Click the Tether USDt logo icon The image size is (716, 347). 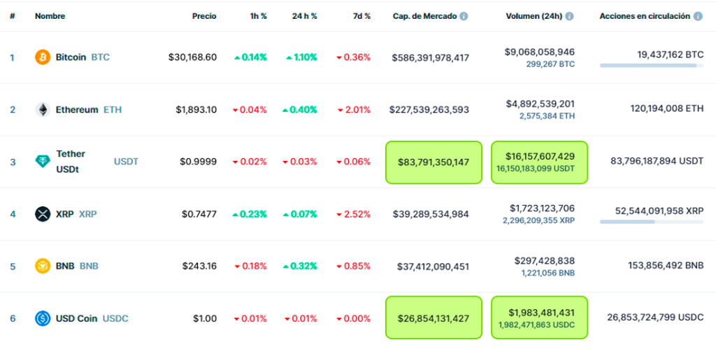tap(43, 162)
